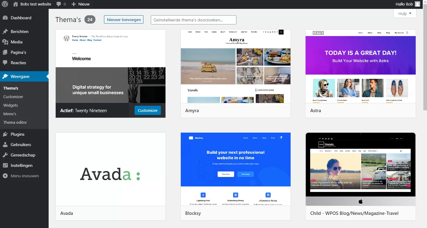Click the Nieuwe toevoegen button

124,20
